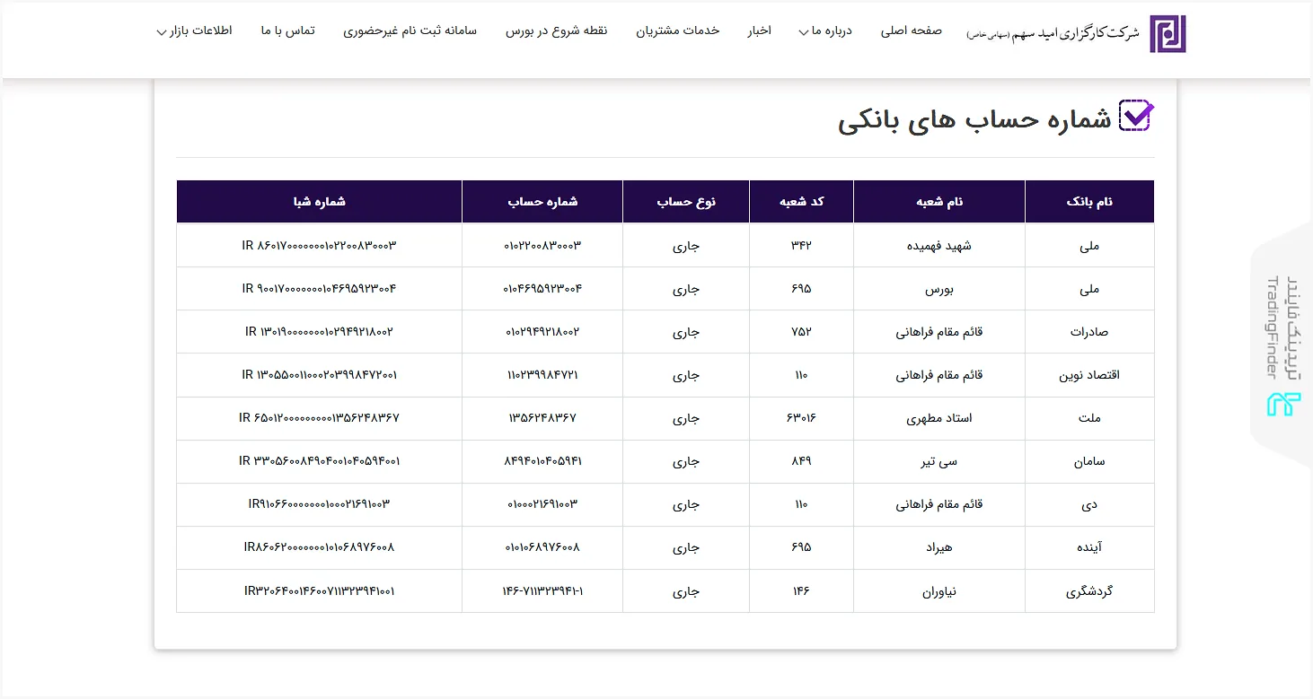Click the Sheba number of گردشگری bank row
Image resolution: width=1313 pixels, height=699 pixels.
pos(319,591)
